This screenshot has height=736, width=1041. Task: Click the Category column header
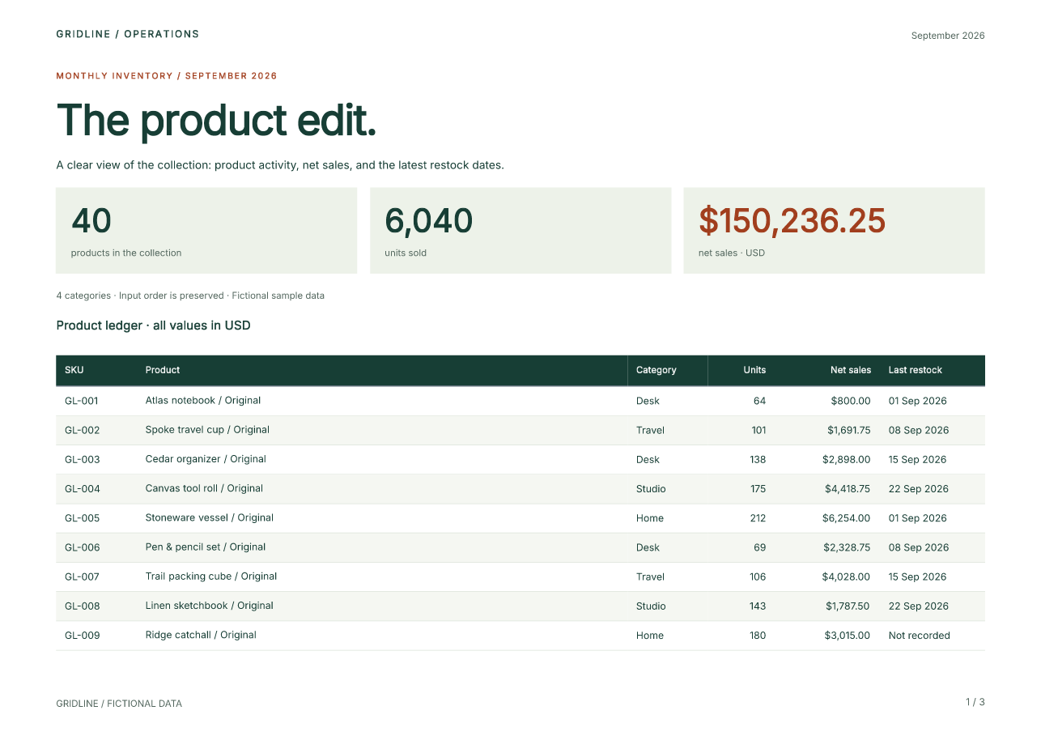(x=656, y=370)
